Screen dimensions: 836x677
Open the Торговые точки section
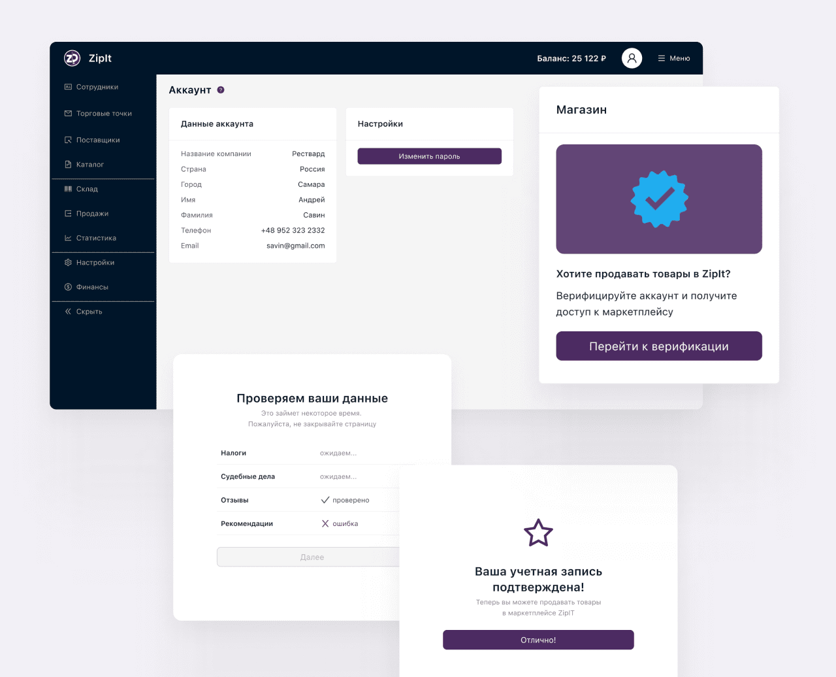[x=104, y=114]
